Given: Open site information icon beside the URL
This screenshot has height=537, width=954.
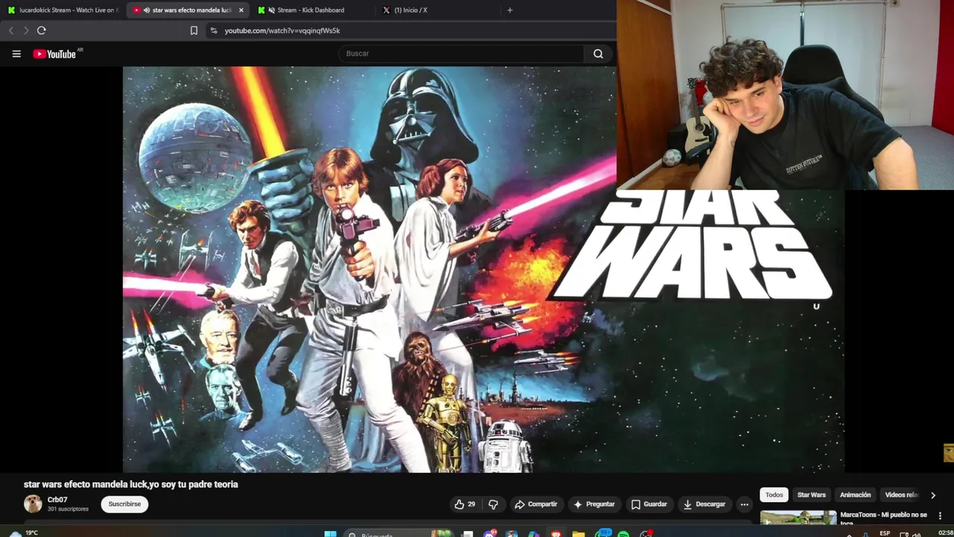Looking at the screenshot, I should (x=213, y=31).
